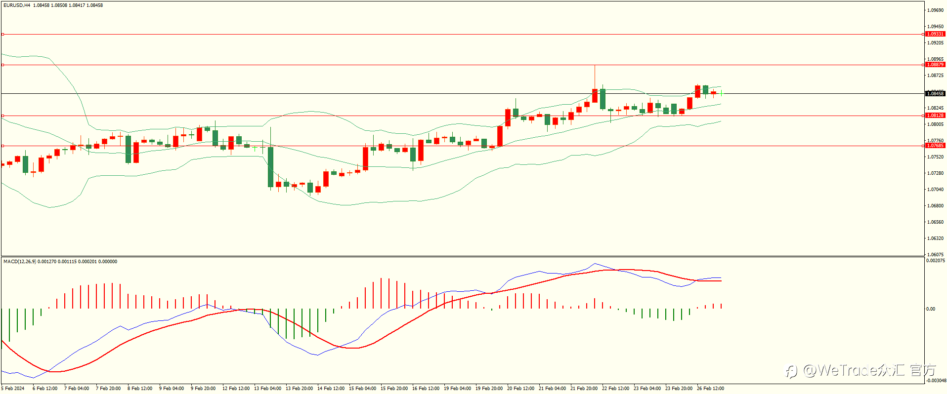The height and width of the screenshot is (394, 947).
Task: Click the red 1.07685 price level tag
Action: click(935, 146)
